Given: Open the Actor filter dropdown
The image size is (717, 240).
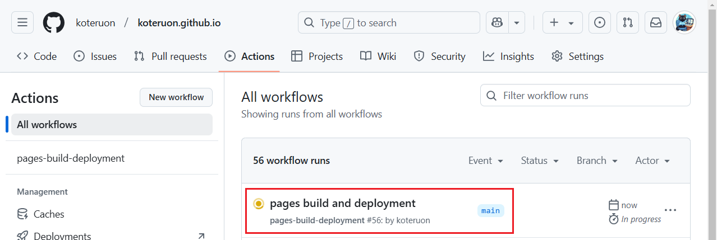Looking at the screenshot, I should (652, 161).
